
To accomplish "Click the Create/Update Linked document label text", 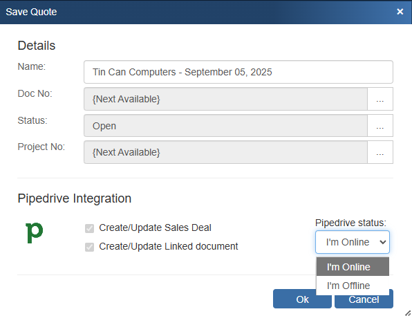I will pyautogui.click(x=169, y=246).
